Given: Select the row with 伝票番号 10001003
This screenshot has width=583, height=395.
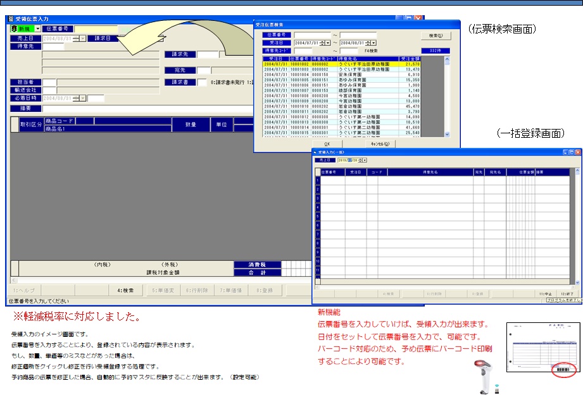Looking at the screenshot, I should click(x=342, y=70).
